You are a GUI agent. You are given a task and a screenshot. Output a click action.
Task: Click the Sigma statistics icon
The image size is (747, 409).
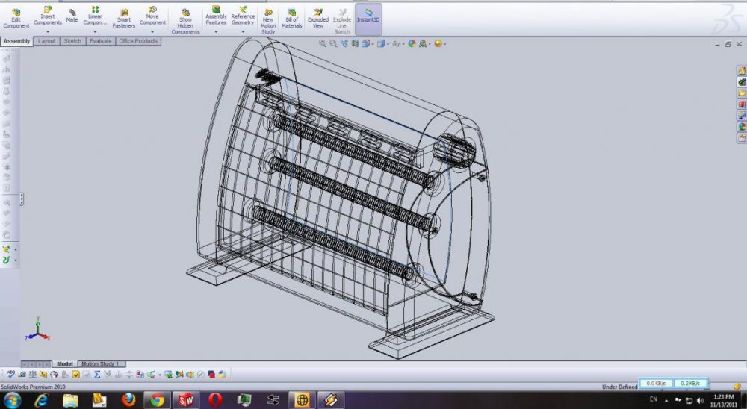97,375
